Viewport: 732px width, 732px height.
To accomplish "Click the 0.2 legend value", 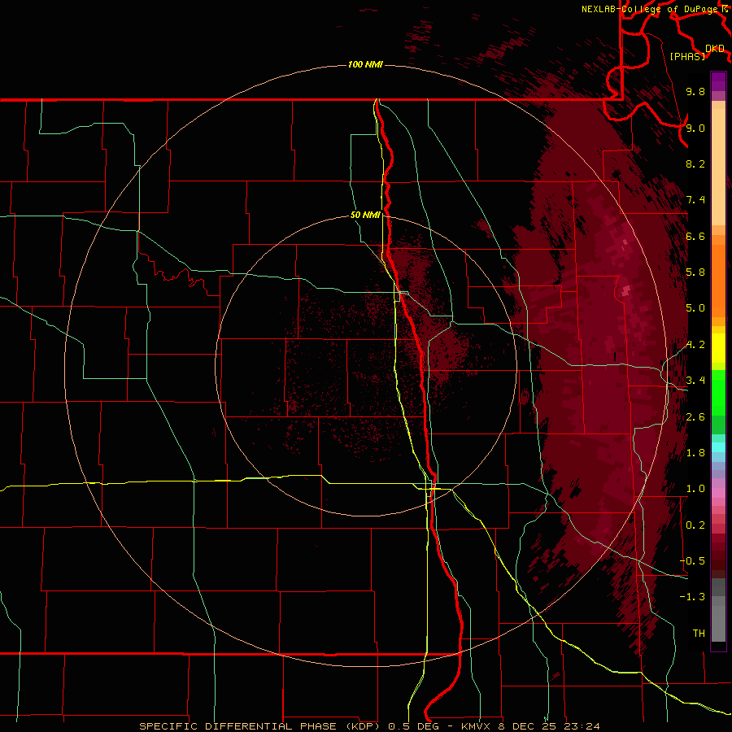I will pyautogui.click(x=695, y=525).
